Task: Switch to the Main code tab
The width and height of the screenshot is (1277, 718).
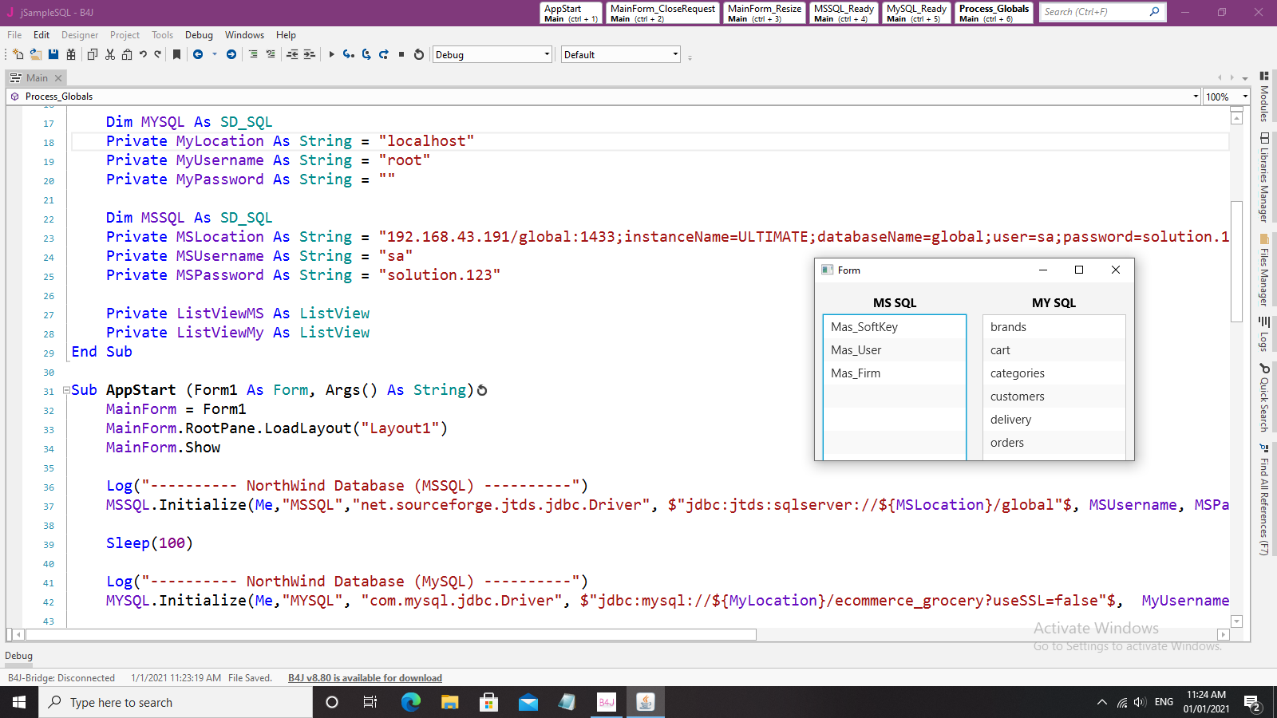Action: tap(37, 78)
